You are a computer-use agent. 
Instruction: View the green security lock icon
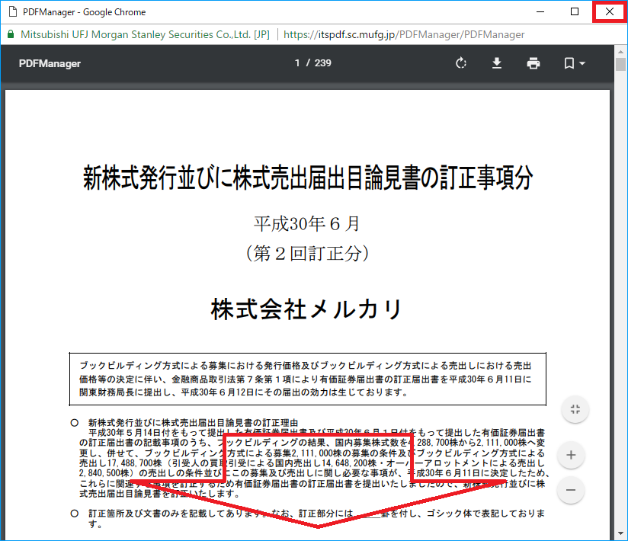pyautogui.click(x=11, y=34)
